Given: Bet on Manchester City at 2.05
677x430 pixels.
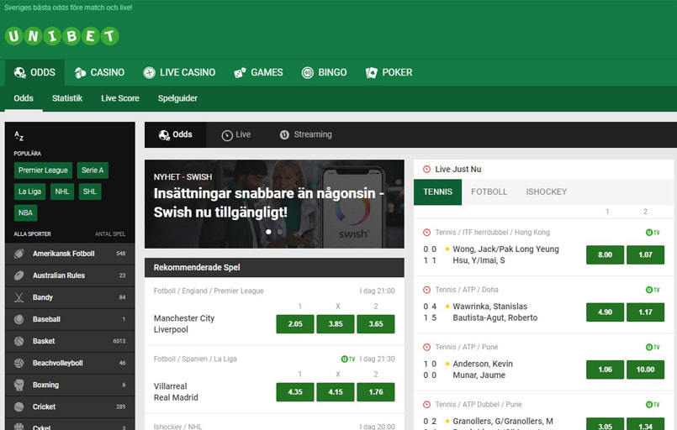Looking at the screenshot, I should [295, 324].
